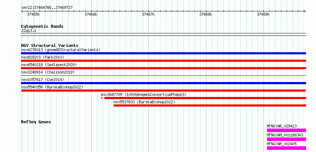Select the nsv829203 (Park2010) label

pyautogui.click(x=43, y=57)
